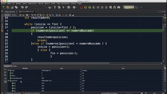Toggle the fourth Variables panel sidebar button
The width and height of the screenshot is (167, 94).
[5, 78]
